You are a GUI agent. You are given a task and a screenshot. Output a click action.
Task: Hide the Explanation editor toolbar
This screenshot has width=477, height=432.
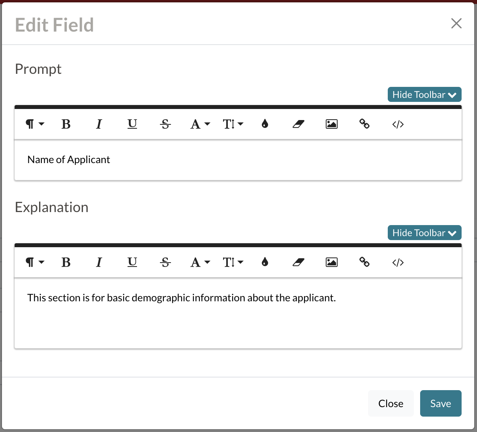[424, 233]
